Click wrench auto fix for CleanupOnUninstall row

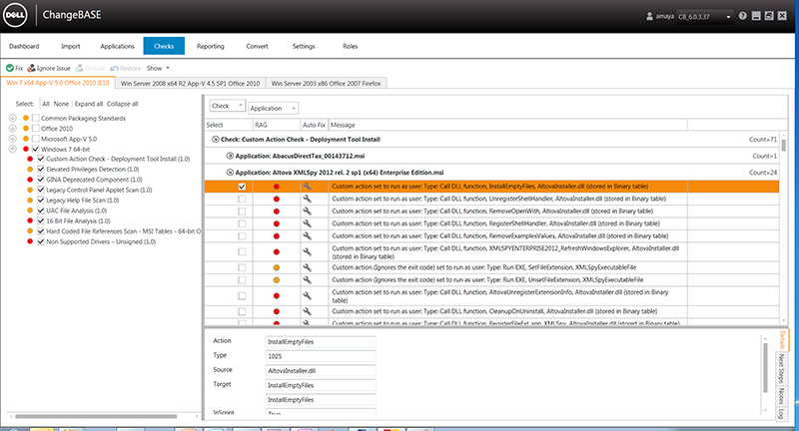coord(308,311)
